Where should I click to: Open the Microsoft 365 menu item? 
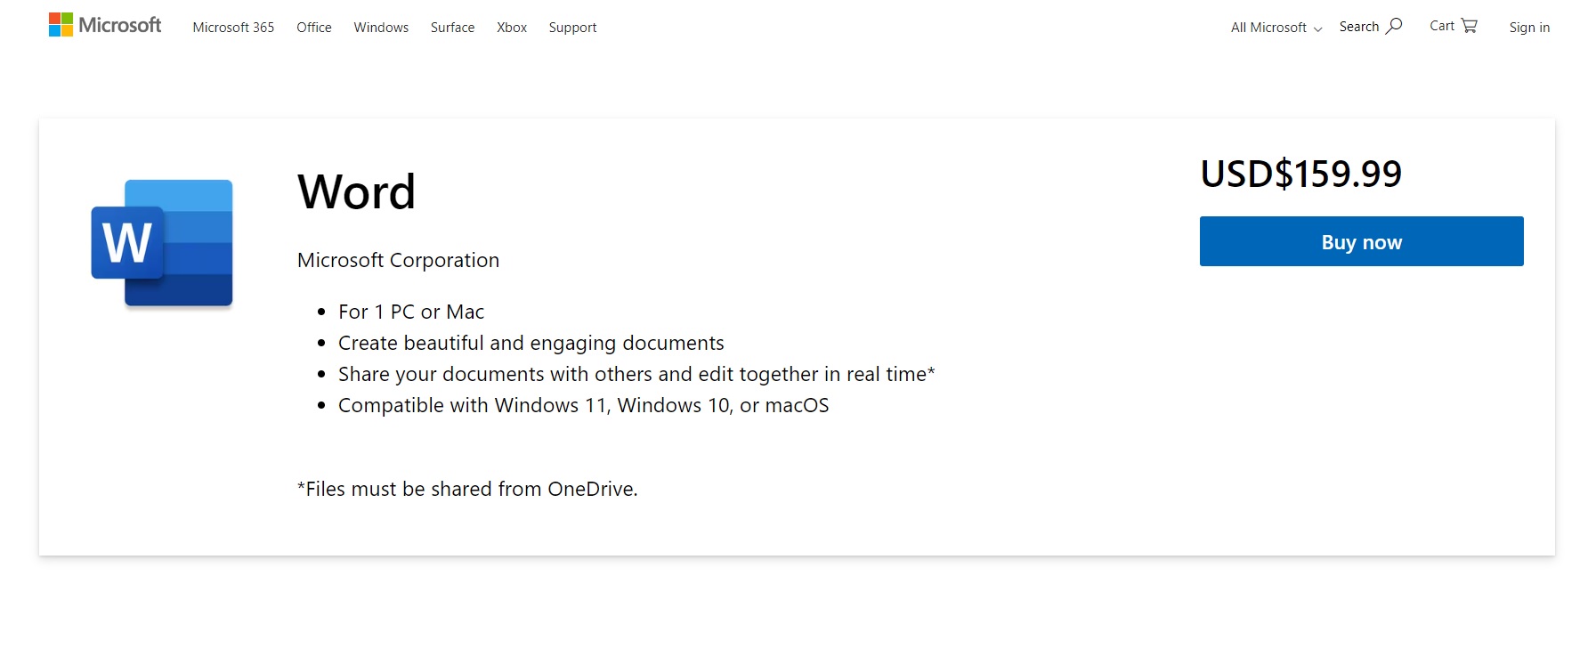pos(233,28)
